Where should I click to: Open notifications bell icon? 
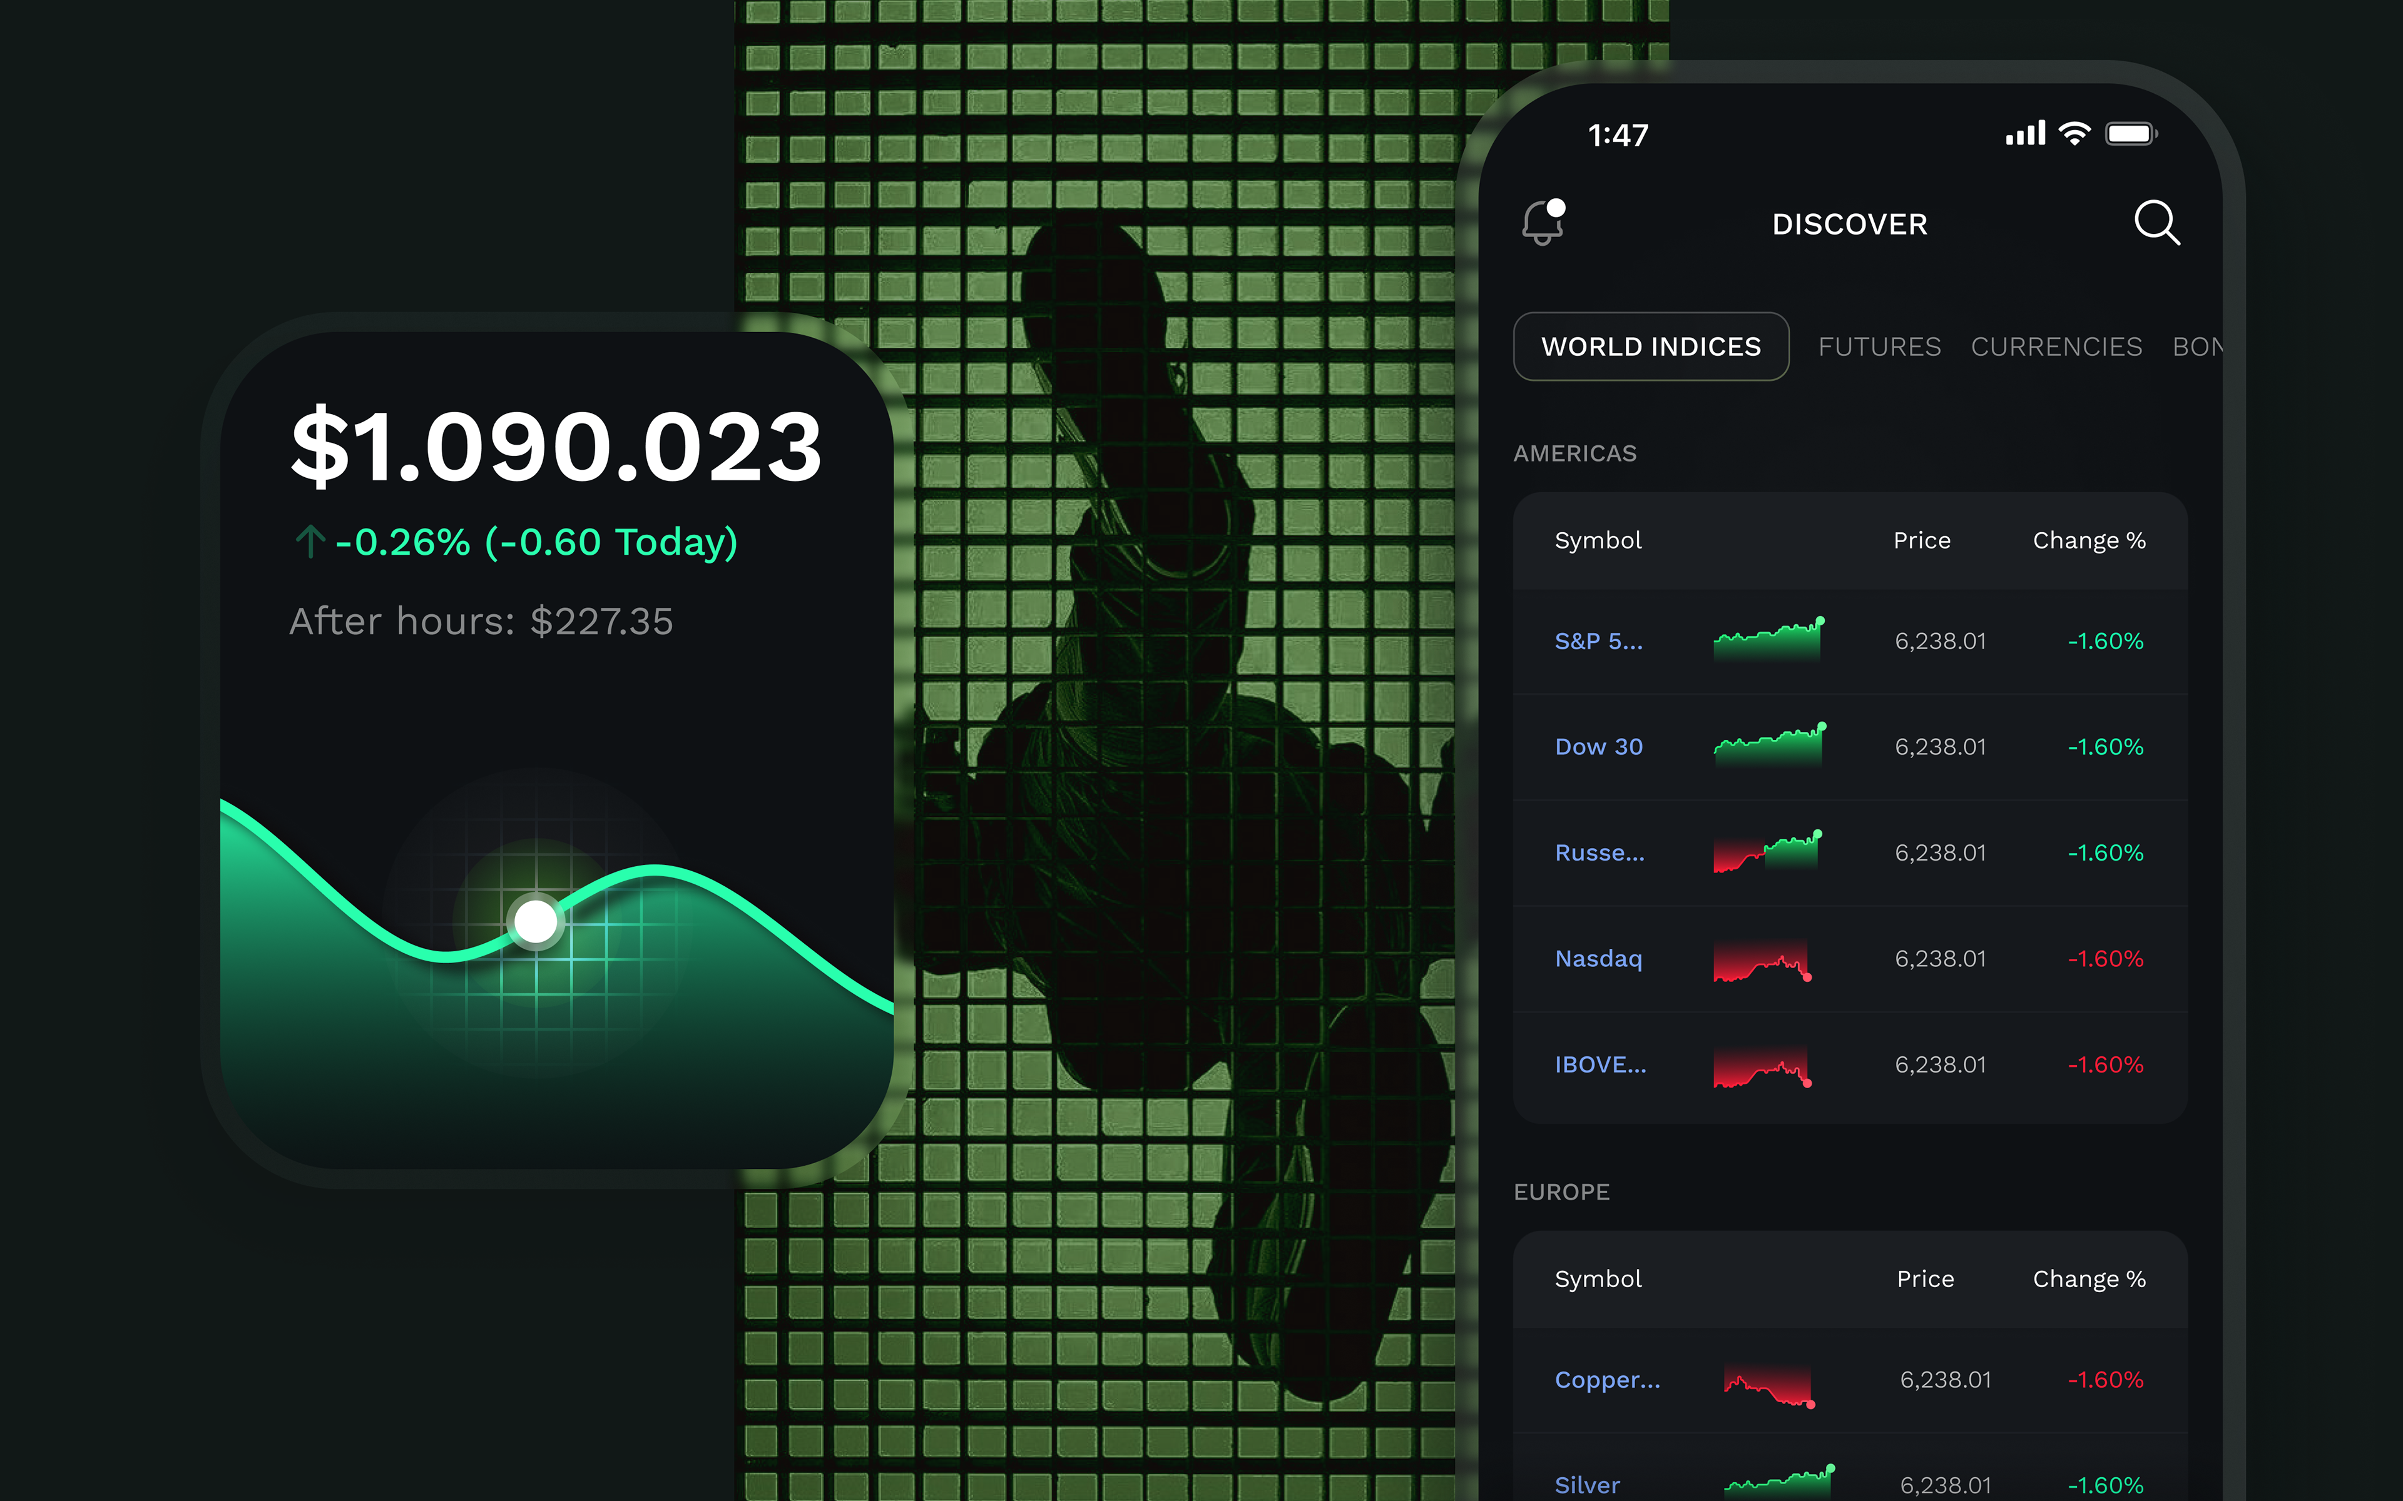click(1543, 223)
